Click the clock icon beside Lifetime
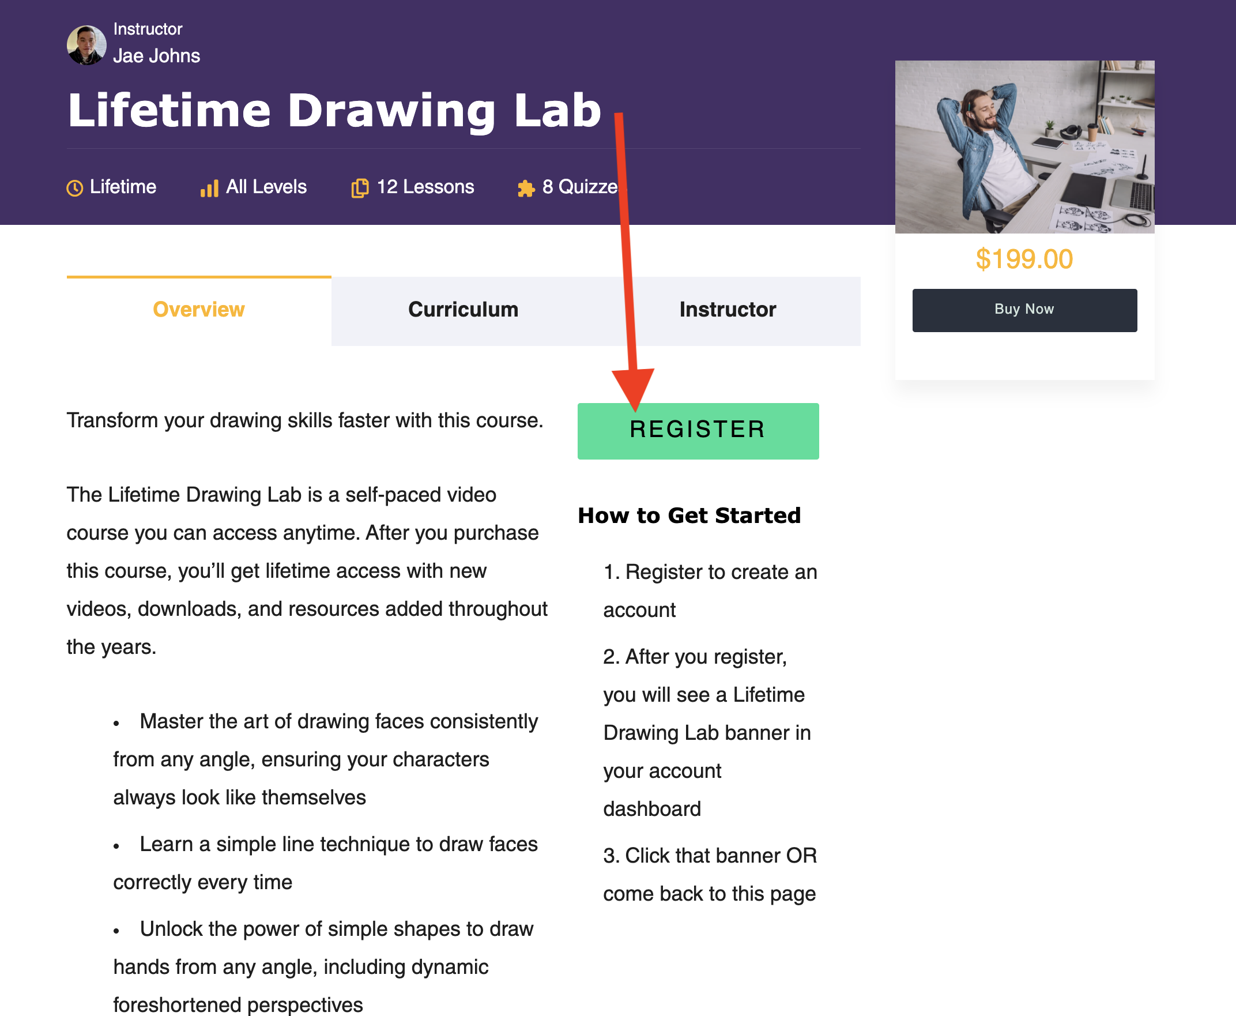Viewport: 1236px width, 1016px height. (75, 187)
